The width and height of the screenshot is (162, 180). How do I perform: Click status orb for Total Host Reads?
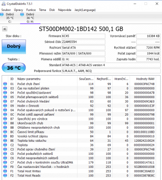(5, 175)
